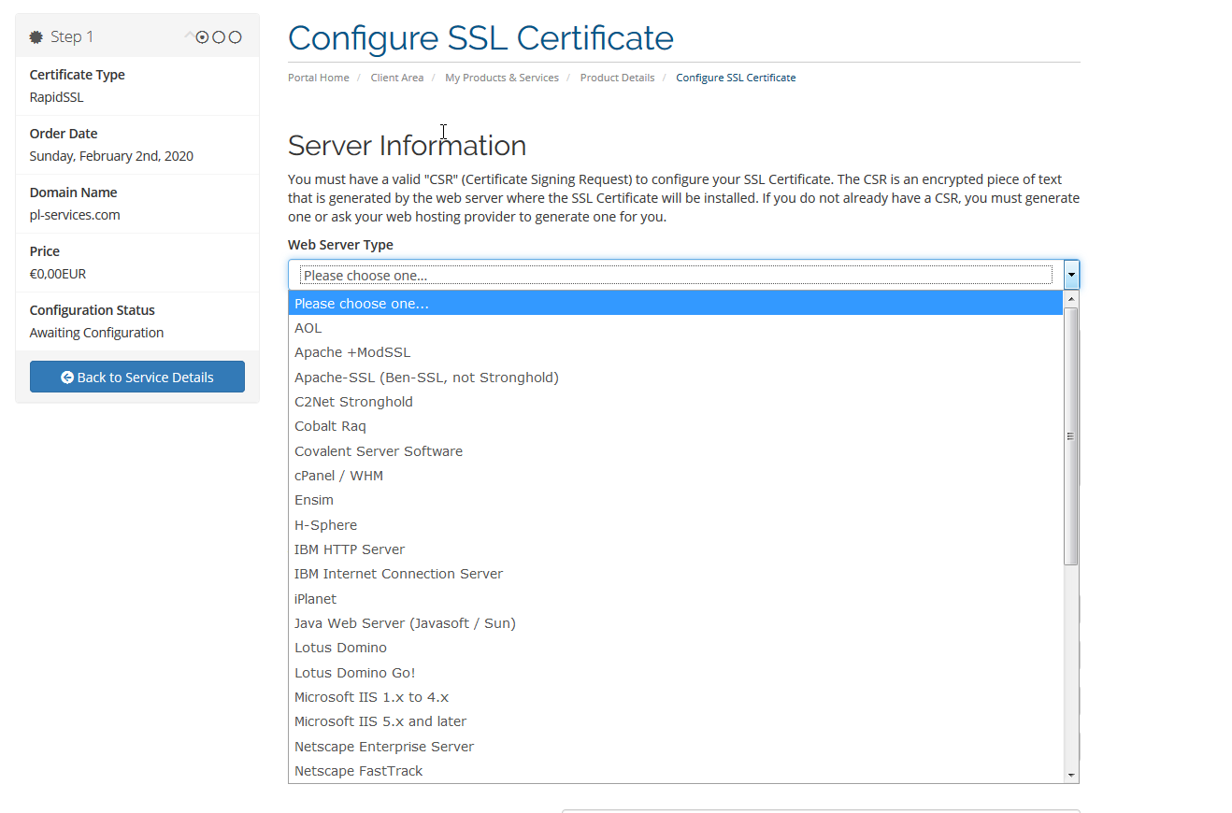The image size is (1232, 813).
Task: Click the order date 'Sunday, February 2nd, 2020'
Action: tap(111, 156)
